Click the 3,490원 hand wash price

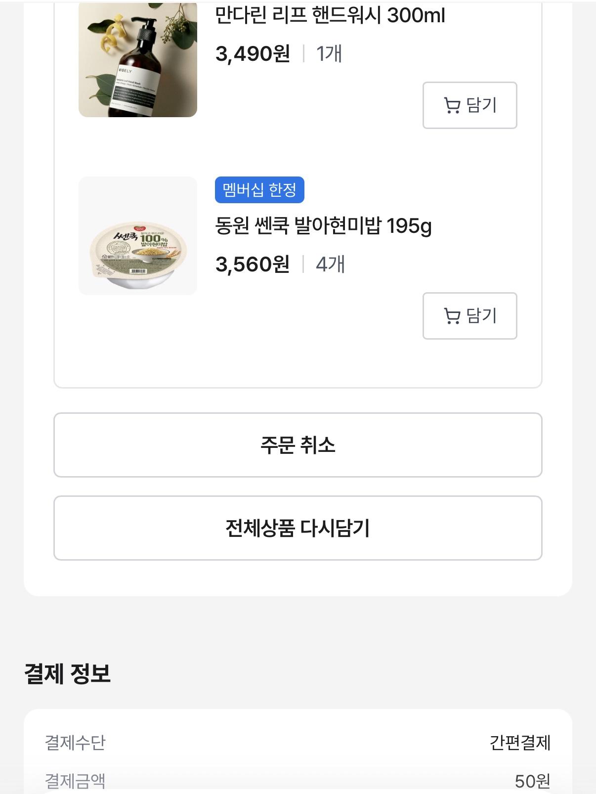pos(253,53)
